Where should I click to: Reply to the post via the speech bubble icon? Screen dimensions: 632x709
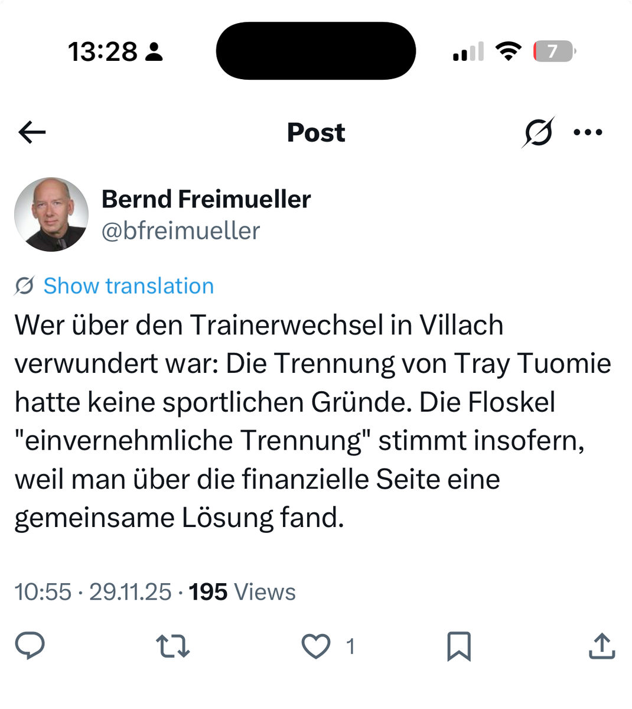tap(30, 646)
